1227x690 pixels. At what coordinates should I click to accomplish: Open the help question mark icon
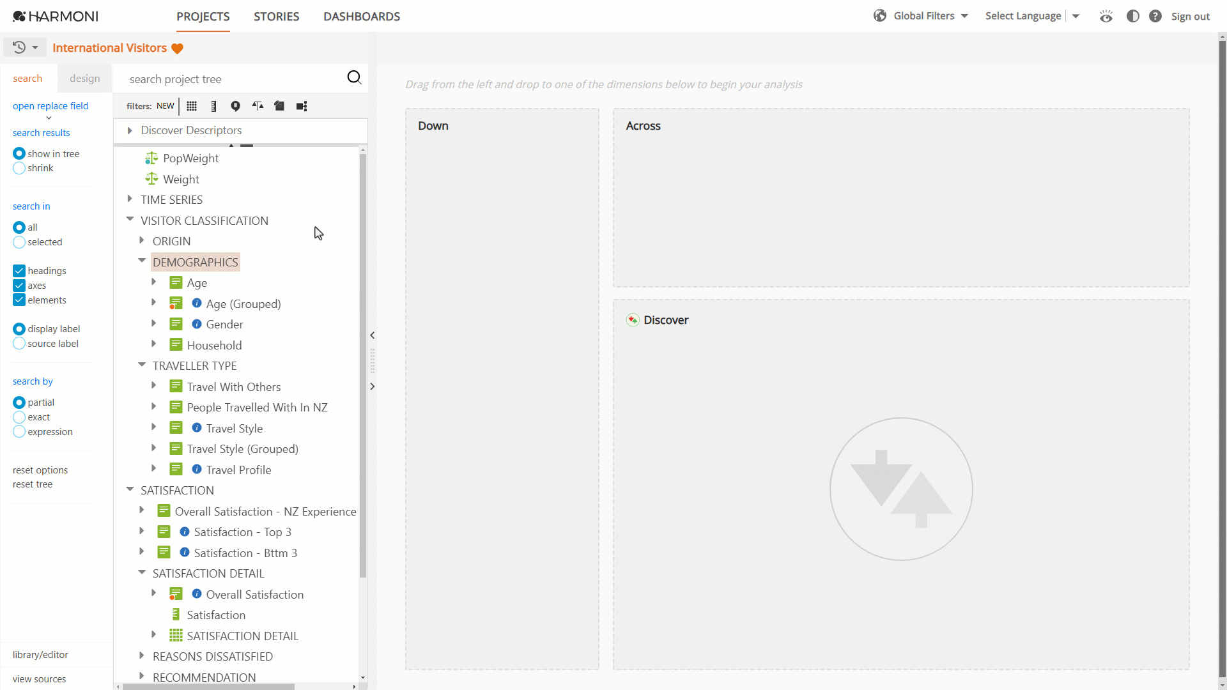point(1155,16)
